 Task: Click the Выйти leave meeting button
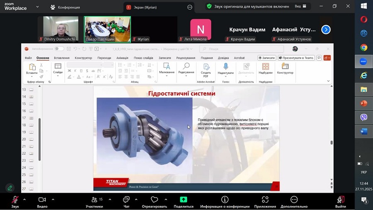click(x=340, y=200)
